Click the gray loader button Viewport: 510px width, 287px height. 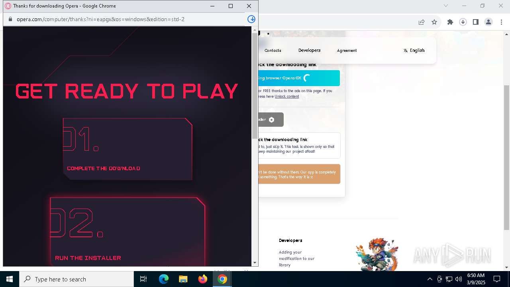point(271,120)
